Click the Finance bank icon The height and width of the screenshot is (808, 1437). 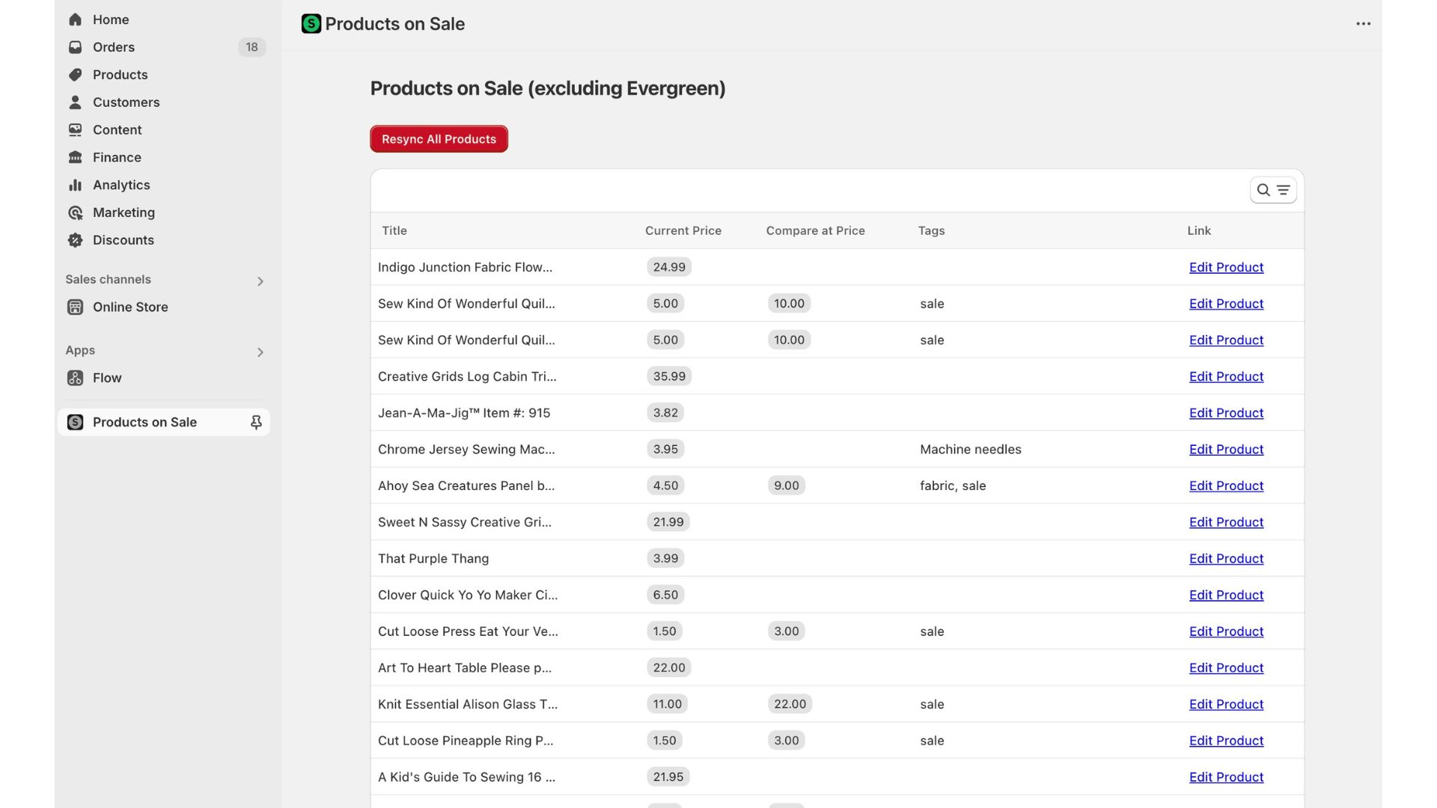75,157
